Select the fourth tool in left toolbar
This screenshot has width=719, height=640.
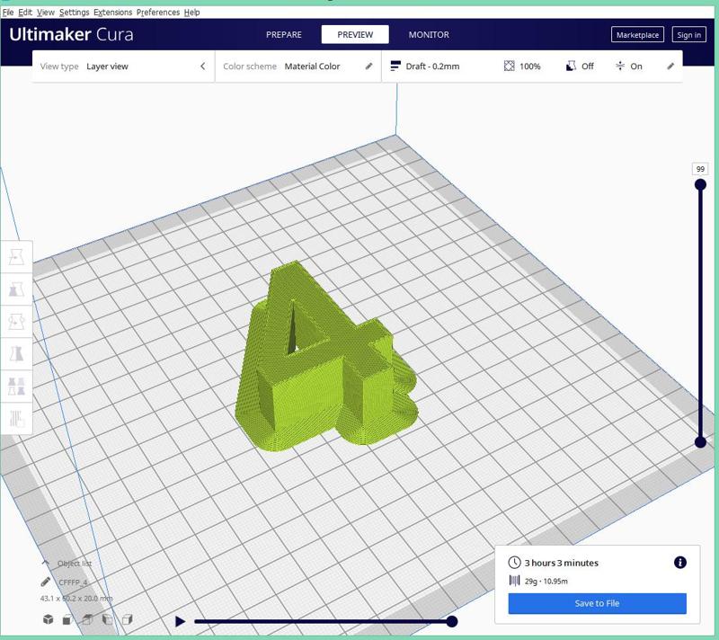tap(16, 354)
